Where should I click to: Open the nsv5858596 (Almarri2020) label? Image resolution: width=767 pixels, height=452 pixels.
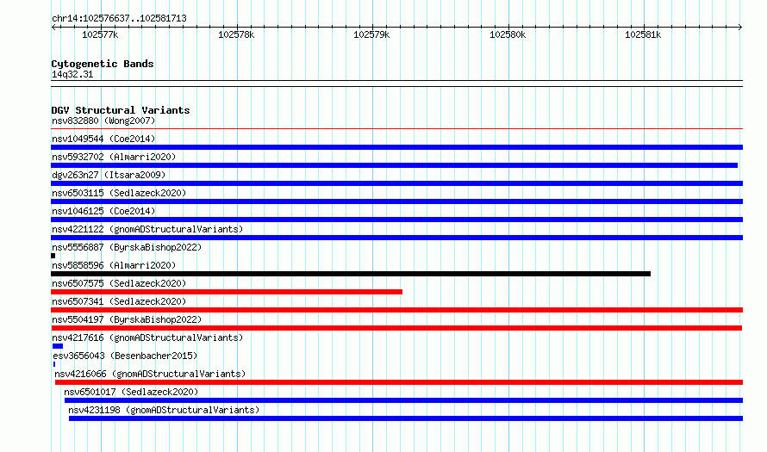click(x=114, y=265)
